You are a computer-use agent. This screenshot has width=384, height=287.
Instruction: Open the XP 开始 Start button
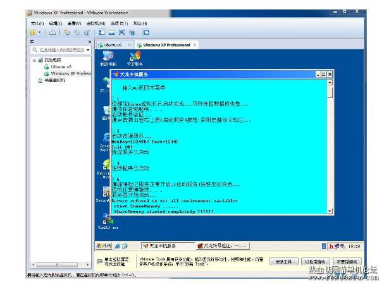point(104,246)
